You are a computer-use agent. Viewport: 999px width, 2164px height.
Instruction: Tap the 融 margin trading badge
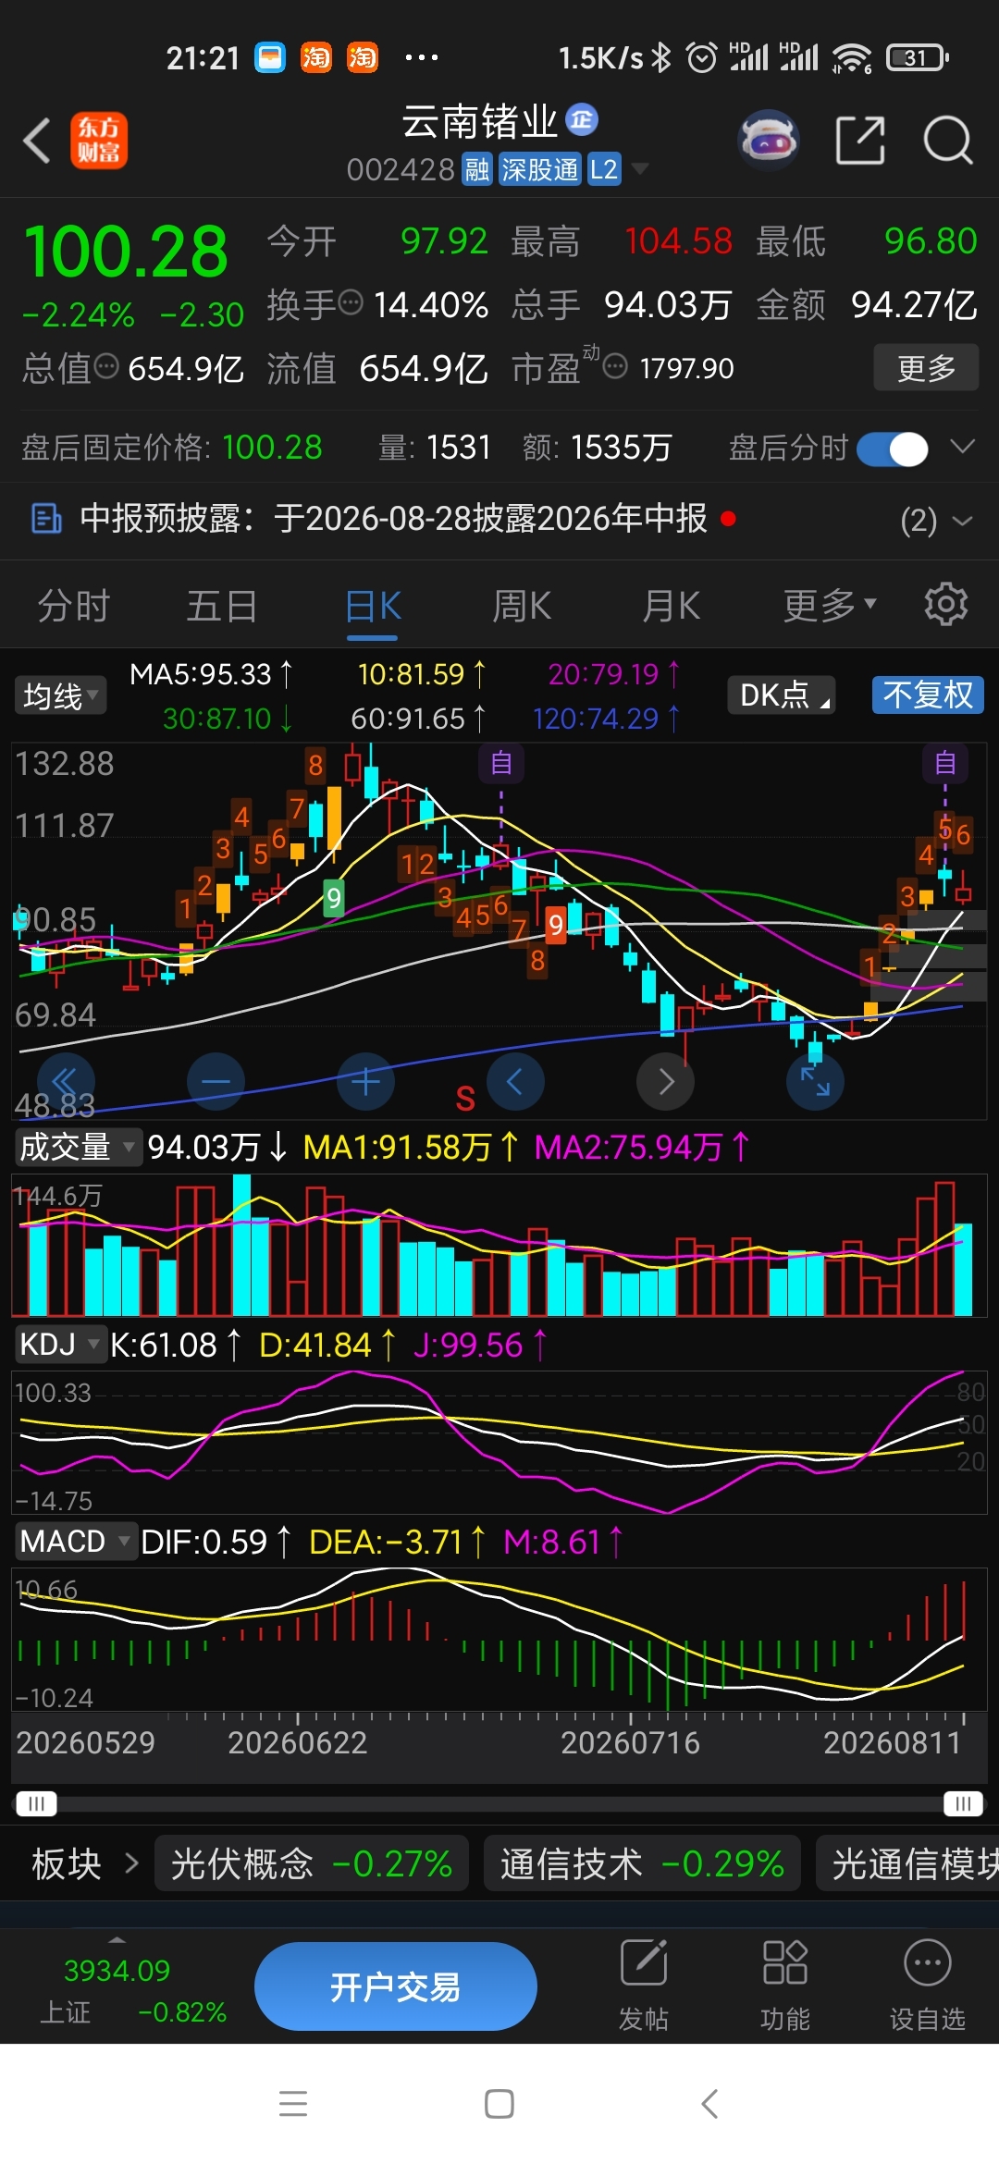(477, 170)
